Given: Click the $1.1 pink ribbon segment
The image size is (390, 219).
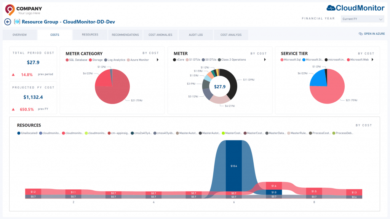Looking at the screenshot, I should pos(73,192).
